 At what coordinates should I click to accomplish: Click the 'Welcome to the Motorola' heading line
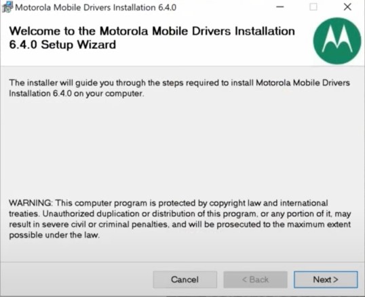152,31
